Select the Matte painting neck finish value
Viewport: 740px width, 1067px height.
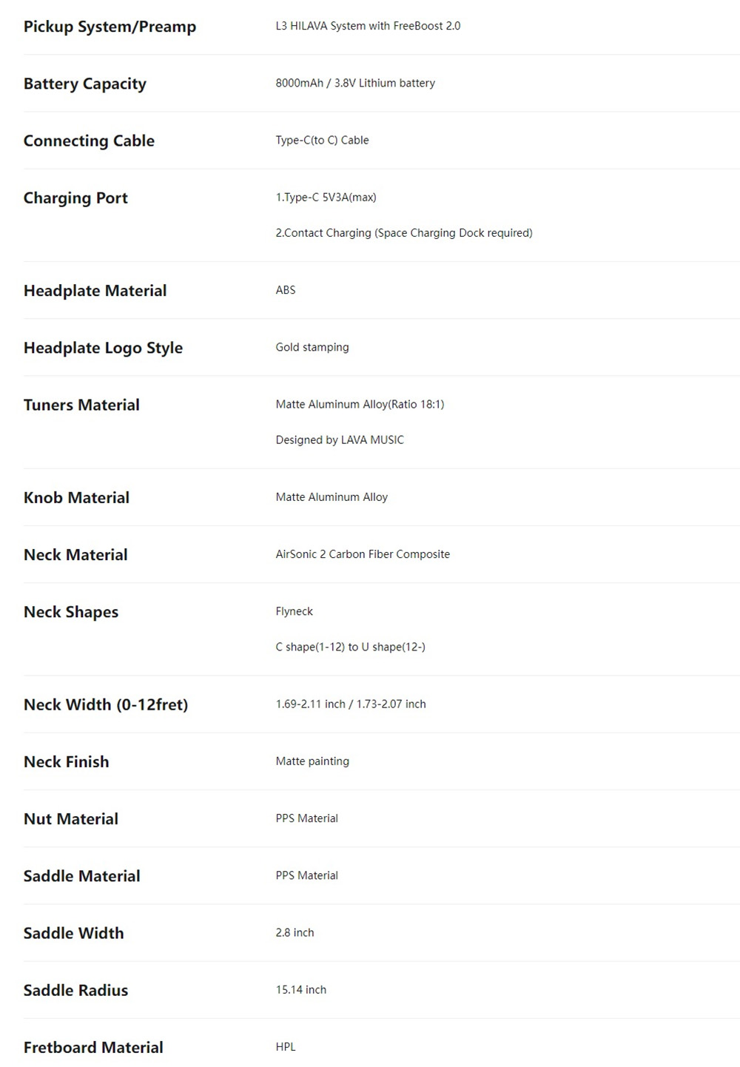tap(312, 761)
